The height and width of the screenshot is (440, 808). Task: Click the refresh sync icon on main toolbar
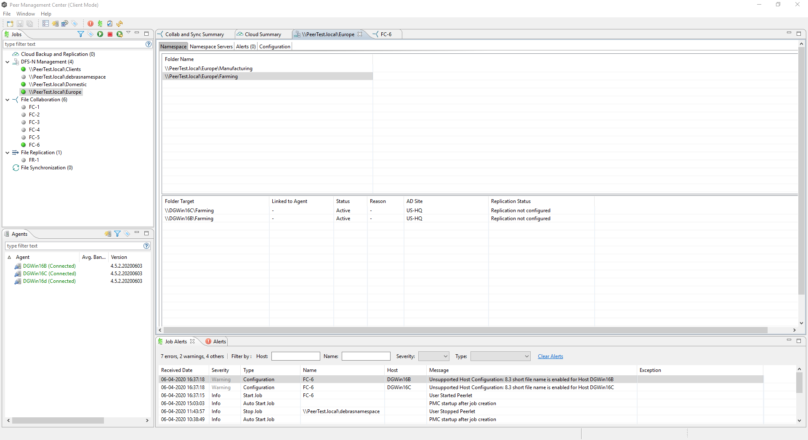[120, 24]
